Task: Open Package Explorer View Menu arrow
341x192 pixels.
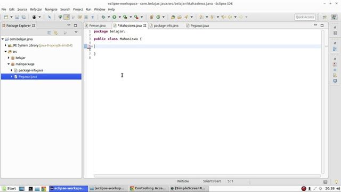Action: tap(76, 33)
